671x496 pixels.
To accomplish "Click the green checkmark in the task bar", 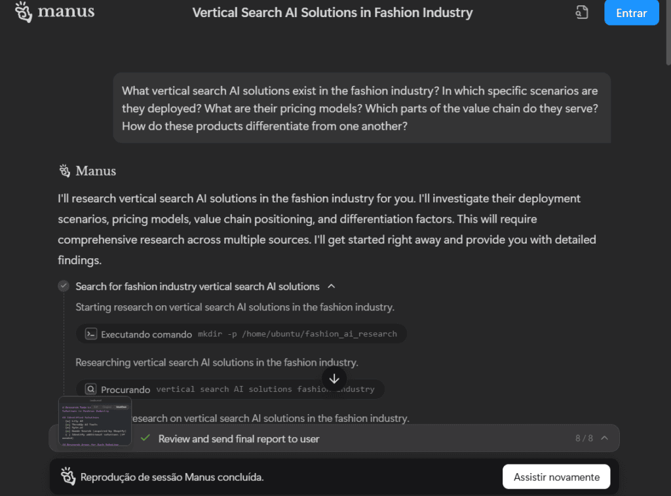I will [145, 438].
